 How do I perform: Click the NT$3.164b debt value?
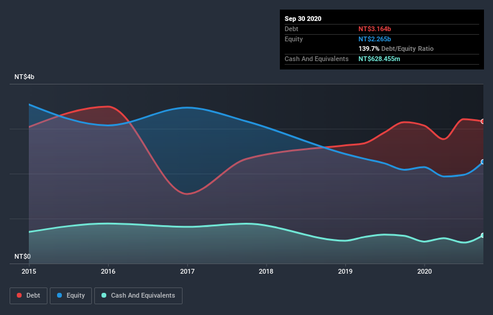(375, 29)
